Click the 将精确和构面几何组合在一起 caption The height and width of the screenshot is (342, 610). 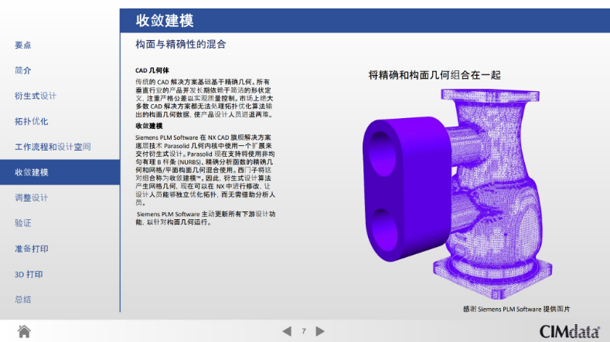coord(434,75)
